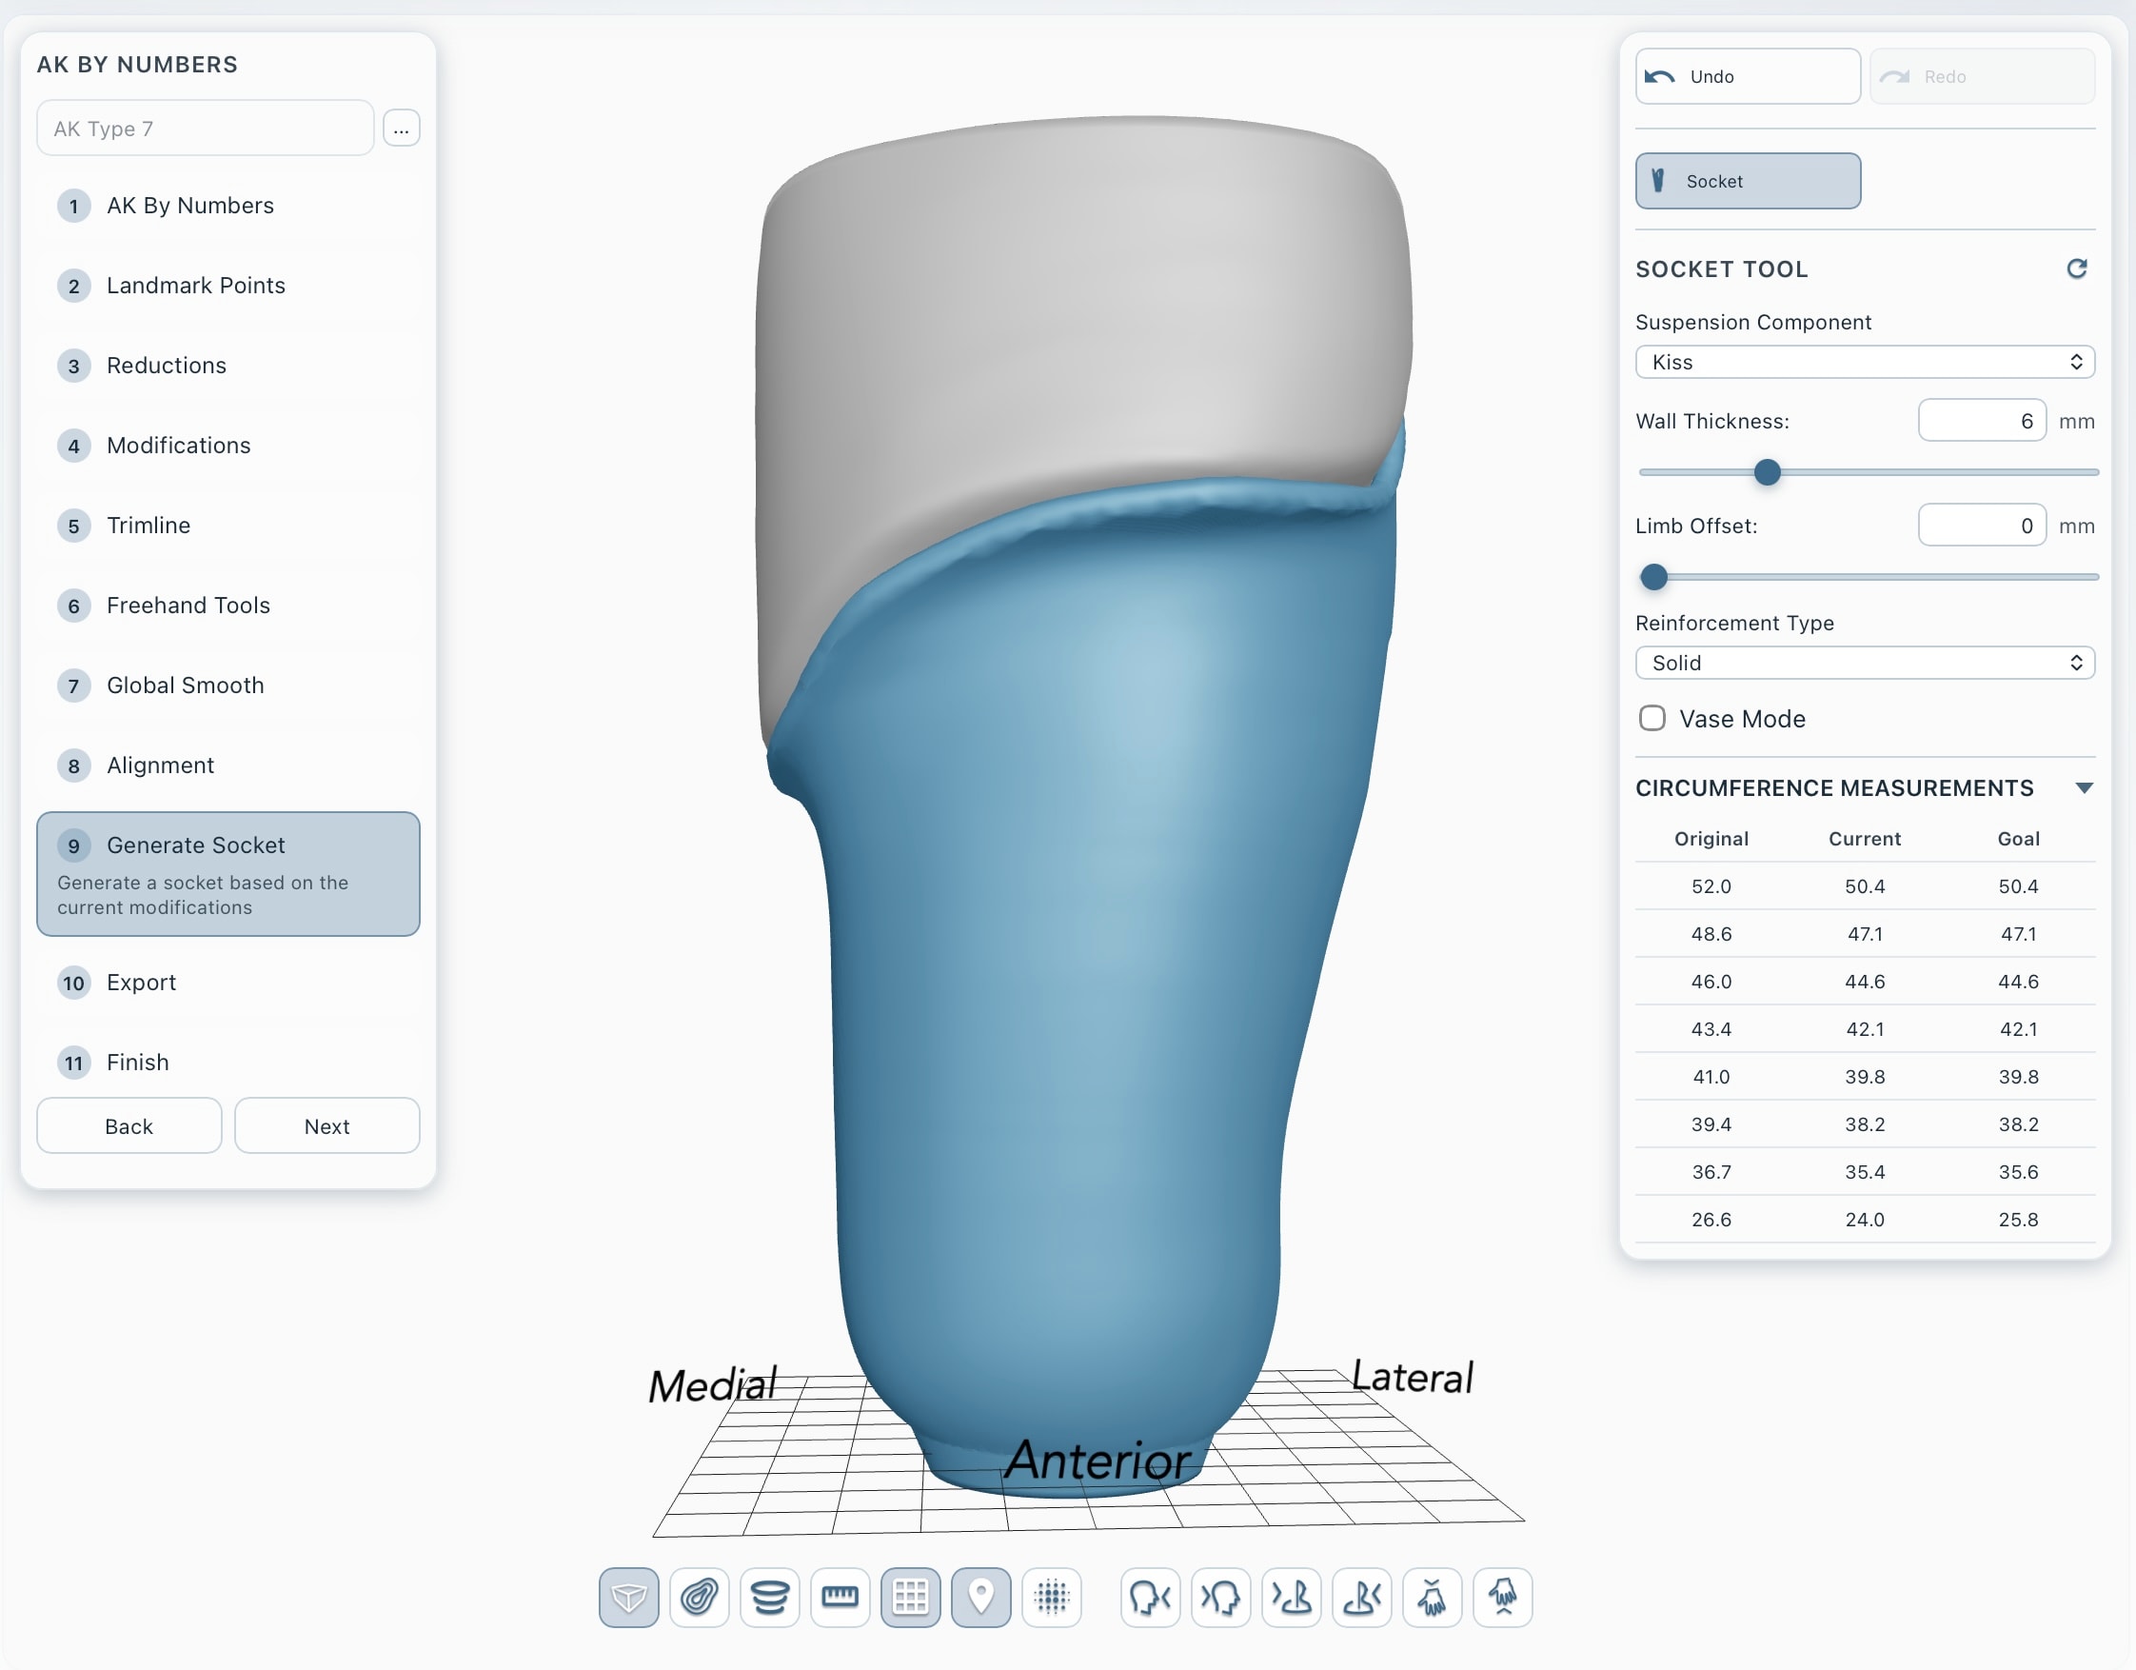
Task: Click the Back button
Action: coord(129,1126)
